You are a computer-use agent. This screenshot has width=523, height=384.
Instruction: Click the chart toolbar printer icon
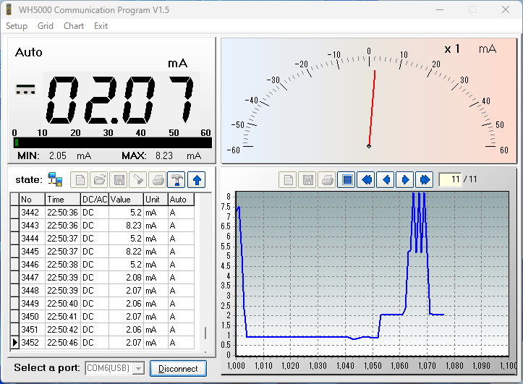(327, 179)
